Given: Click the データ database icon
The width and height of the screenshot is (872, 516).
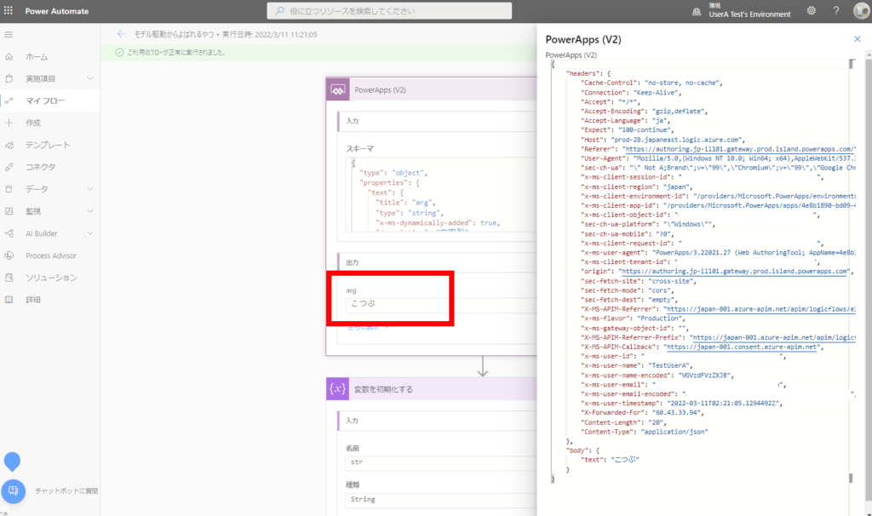Looking at the screenshot, I should (9, 189).
